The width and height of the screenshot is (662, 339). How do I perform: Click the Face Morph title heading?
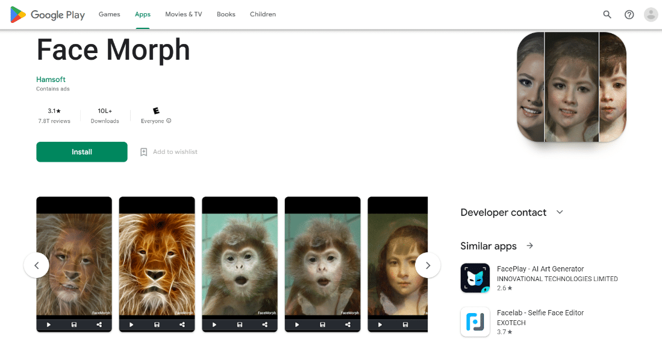pos(113,50)
